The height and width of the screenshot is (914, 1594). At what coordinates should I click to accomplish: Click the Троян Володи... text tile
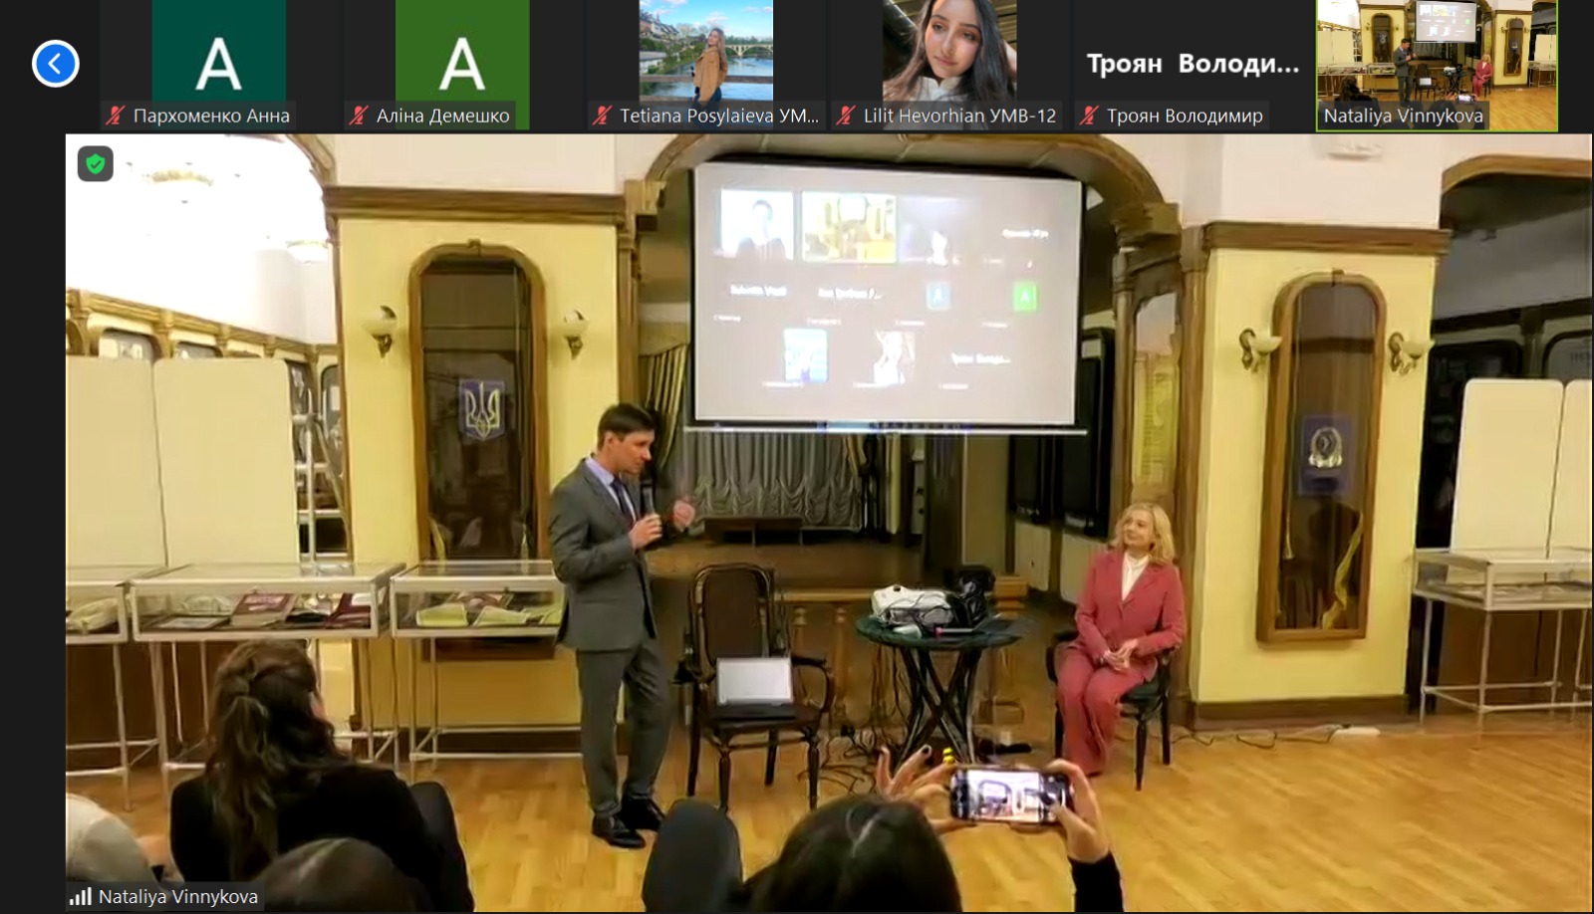click(1193, 64)
